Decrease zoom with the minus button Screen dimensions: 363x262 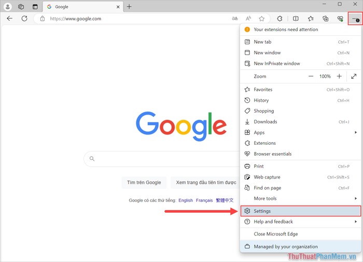311,76
